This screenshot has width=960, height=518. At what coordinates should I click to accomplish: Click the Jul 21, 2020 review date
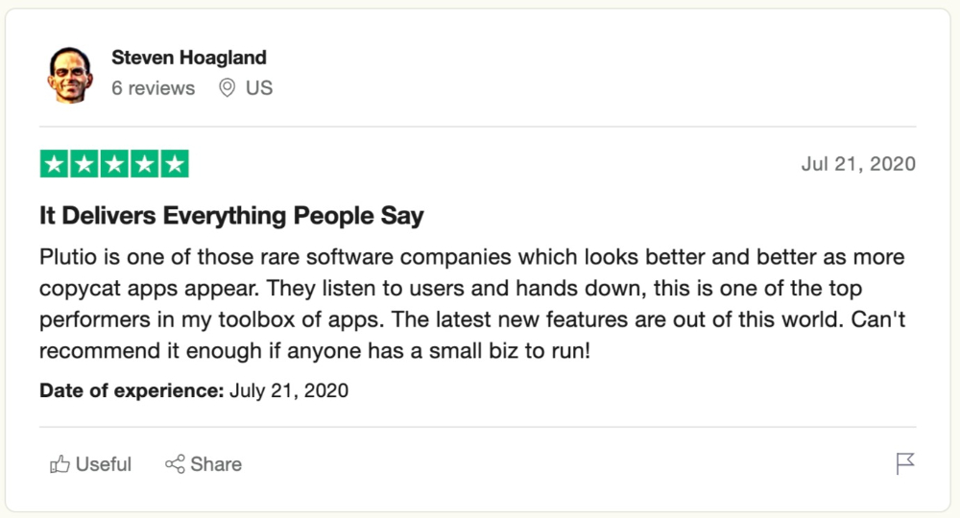click(858, 164)
